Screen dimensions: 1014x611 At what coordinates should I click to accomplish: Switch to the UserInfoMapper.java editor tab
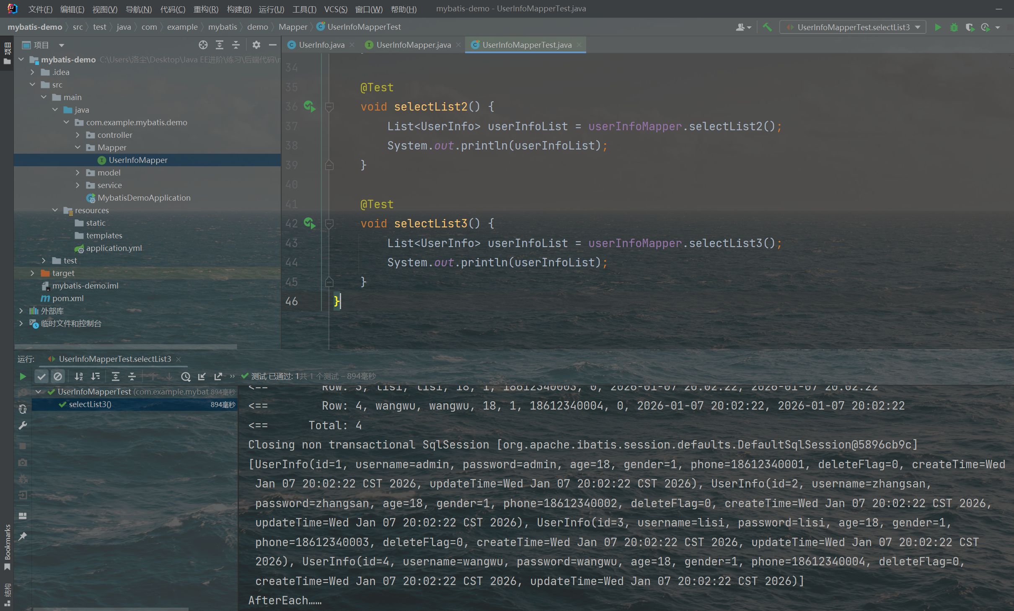[x=413, y=45]
